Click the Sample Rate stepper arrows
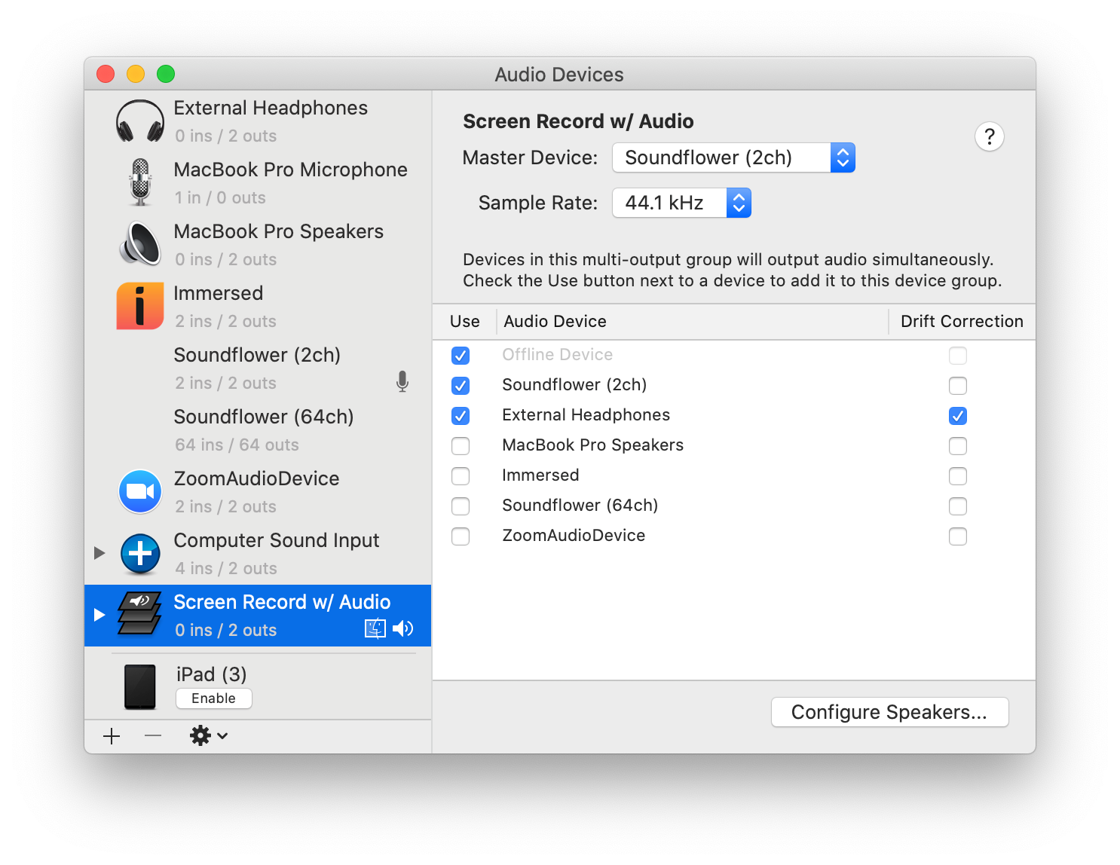Screen dimensions: 1120x865 [738, 203]
